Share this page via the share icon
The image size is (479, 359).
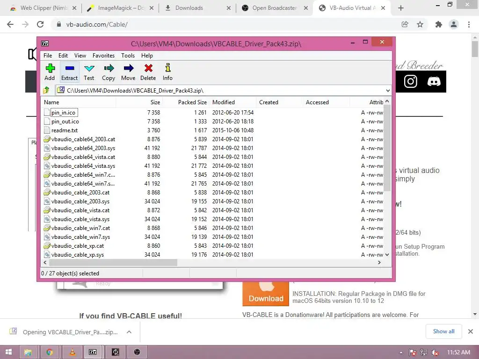pos(405,24)
